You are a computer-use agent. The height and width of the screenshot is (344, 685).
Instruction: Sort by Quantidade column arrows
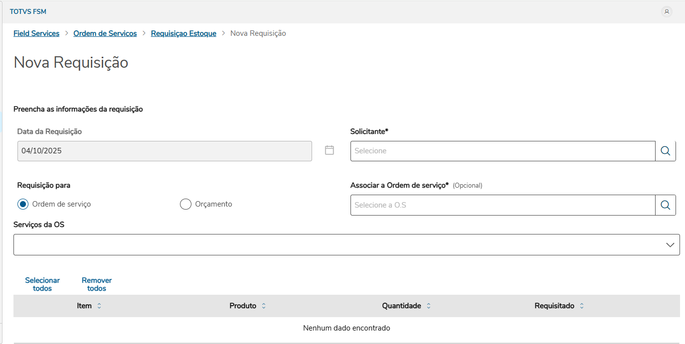tap(429, 306)
